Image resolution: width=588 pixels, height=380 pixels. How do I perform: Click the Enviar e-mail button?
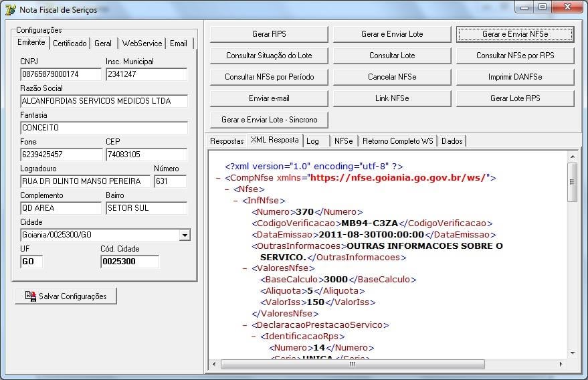click(269, 98)
